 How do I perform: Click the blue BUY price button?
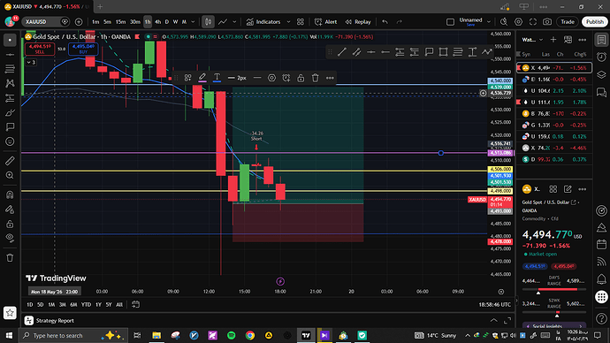coord(83,49)
